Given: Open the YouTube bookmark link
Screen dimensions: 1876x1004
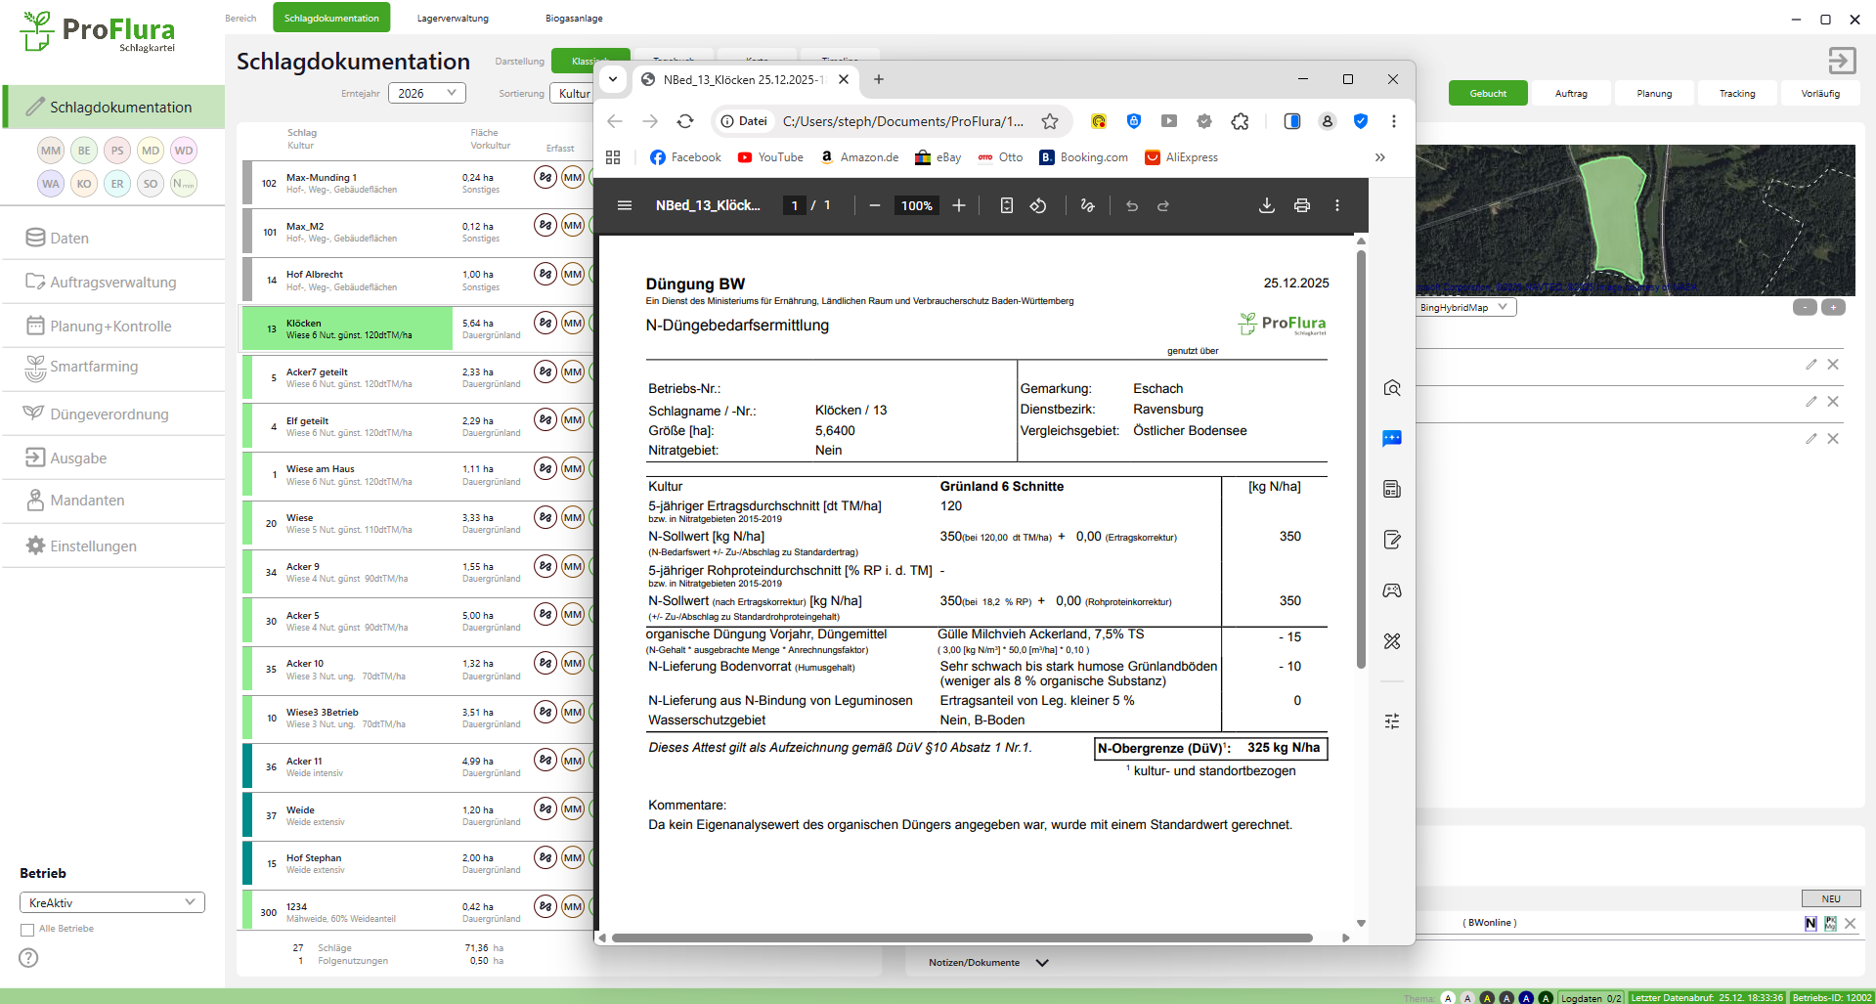Looking at the screenshot, I should point(770,157).
